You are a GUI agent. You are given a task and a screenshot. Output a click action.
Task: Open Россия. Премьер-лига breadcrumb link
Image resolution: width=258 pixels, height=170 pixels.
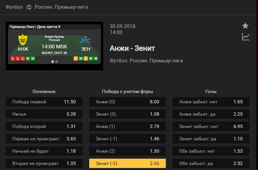pos(61,7)
